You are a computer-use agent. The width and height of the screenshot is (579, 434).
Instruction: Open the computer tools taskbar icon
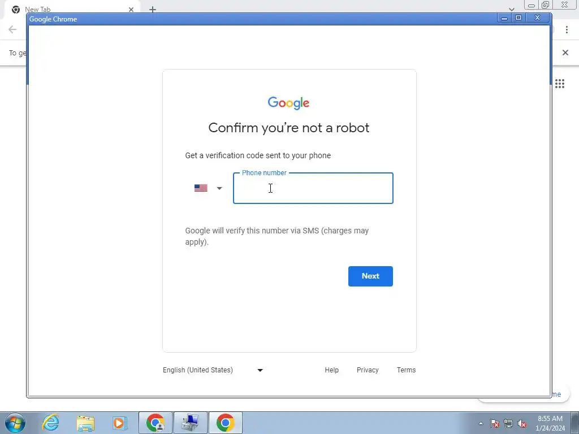[191, 423]
